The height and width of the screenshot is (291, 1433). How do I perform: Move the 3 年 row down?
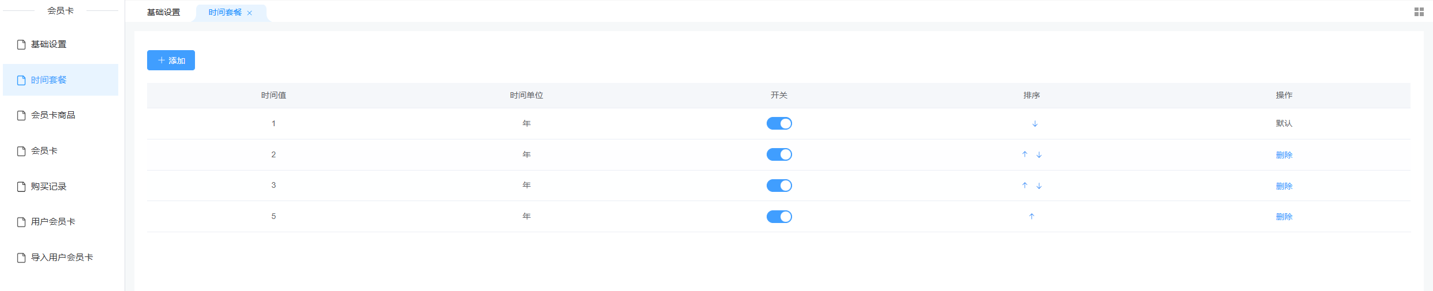click(x=1039, y=186)
